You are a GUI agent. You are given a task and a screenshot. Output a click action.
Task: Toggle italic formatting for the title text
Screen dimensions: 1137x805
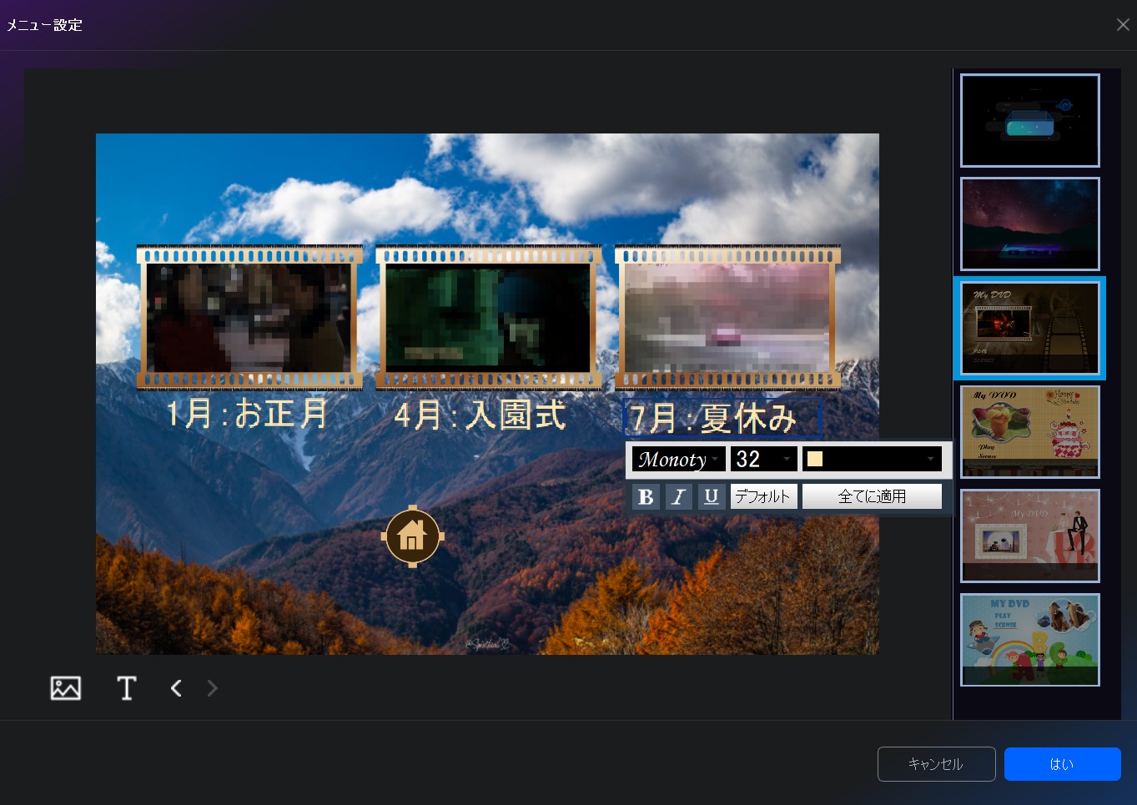point(678,496)
